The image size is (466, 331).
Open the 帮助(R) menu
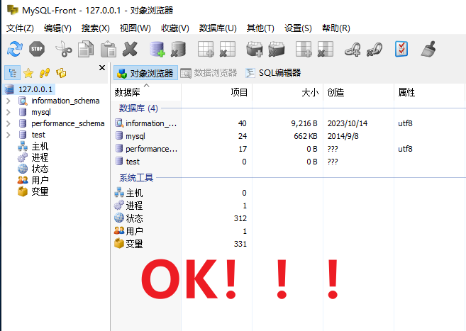[x=336, y=28]
